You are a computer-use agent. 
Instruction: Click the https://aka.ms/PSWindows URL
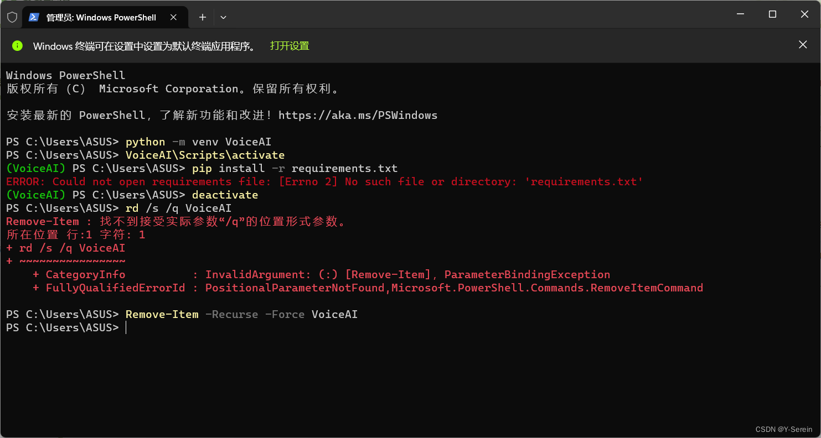pyautogui.click(x=358, y=115)
